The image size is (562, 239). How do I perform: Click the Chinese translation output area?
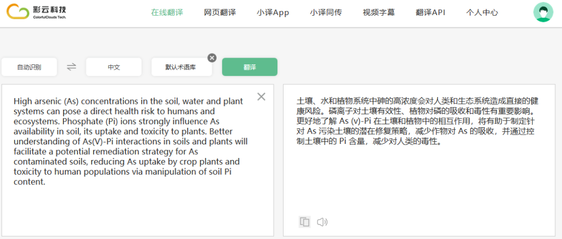point(419,177)
